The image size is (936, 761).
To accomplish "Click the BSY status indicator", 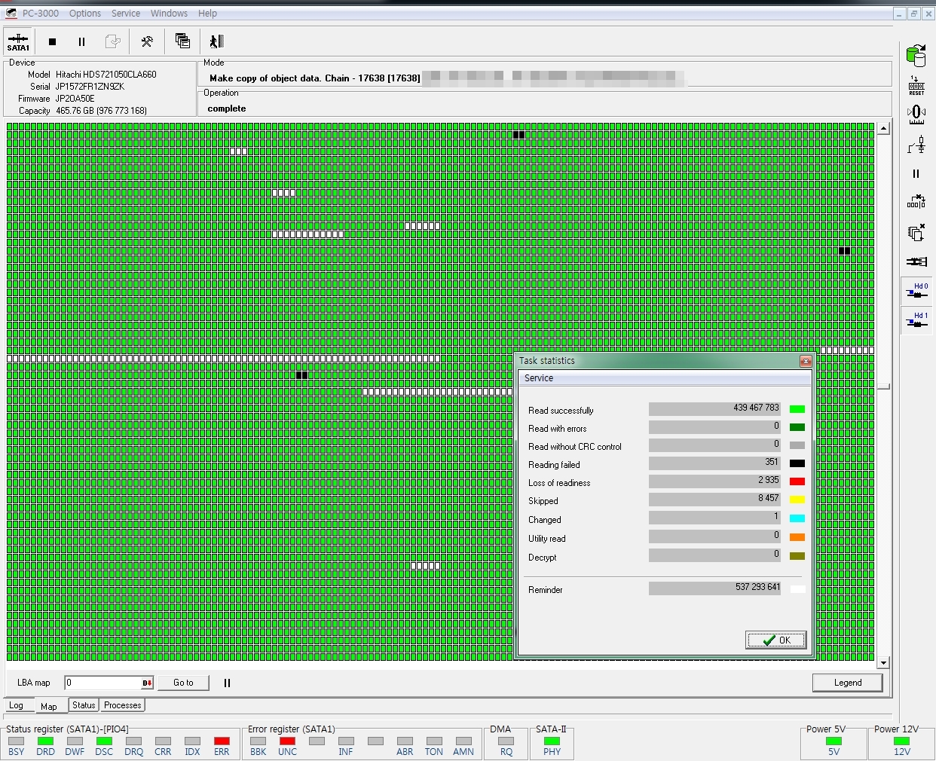I will [x=16, y=741].
